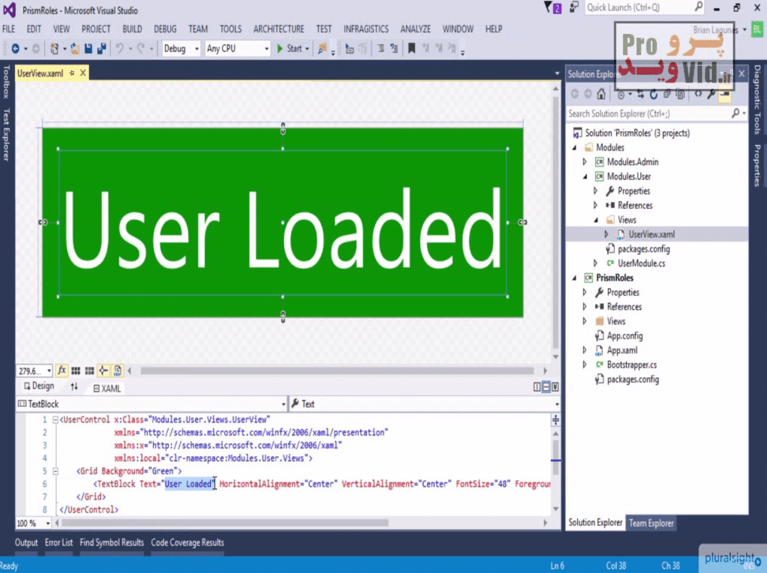Click the Navigate Backward toolbar arrow
Screen dimensions: 767x573
point(15,49)
